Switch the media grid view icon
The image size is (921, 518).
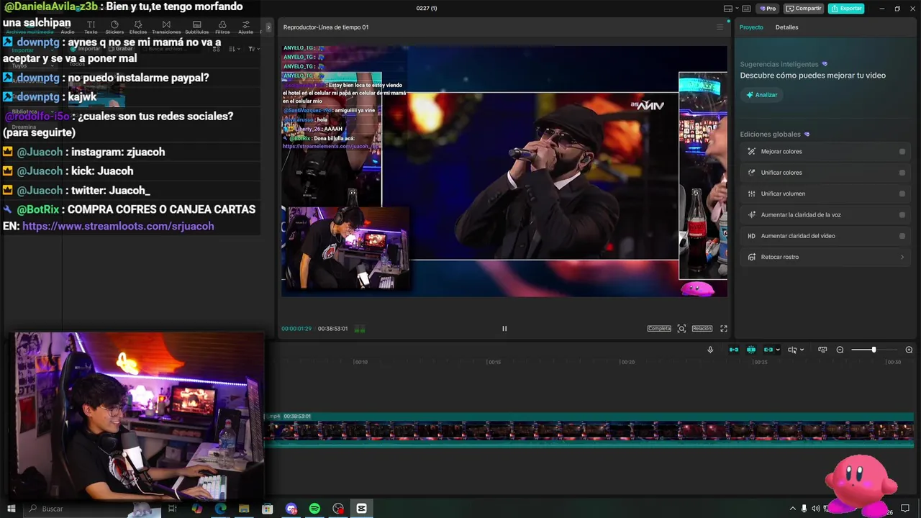pyautogui.click(x=217, y=49)
